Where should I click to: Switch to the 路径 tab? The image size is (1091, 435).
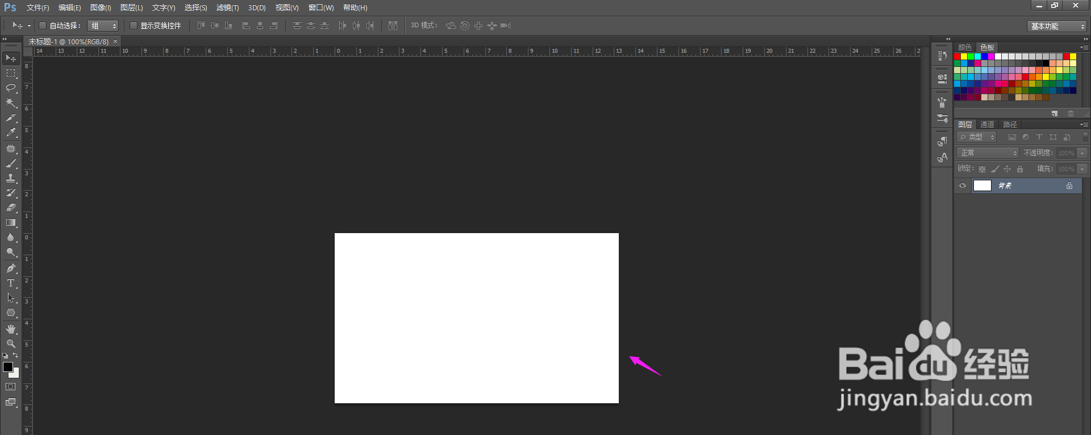(x=1010, y=124)
